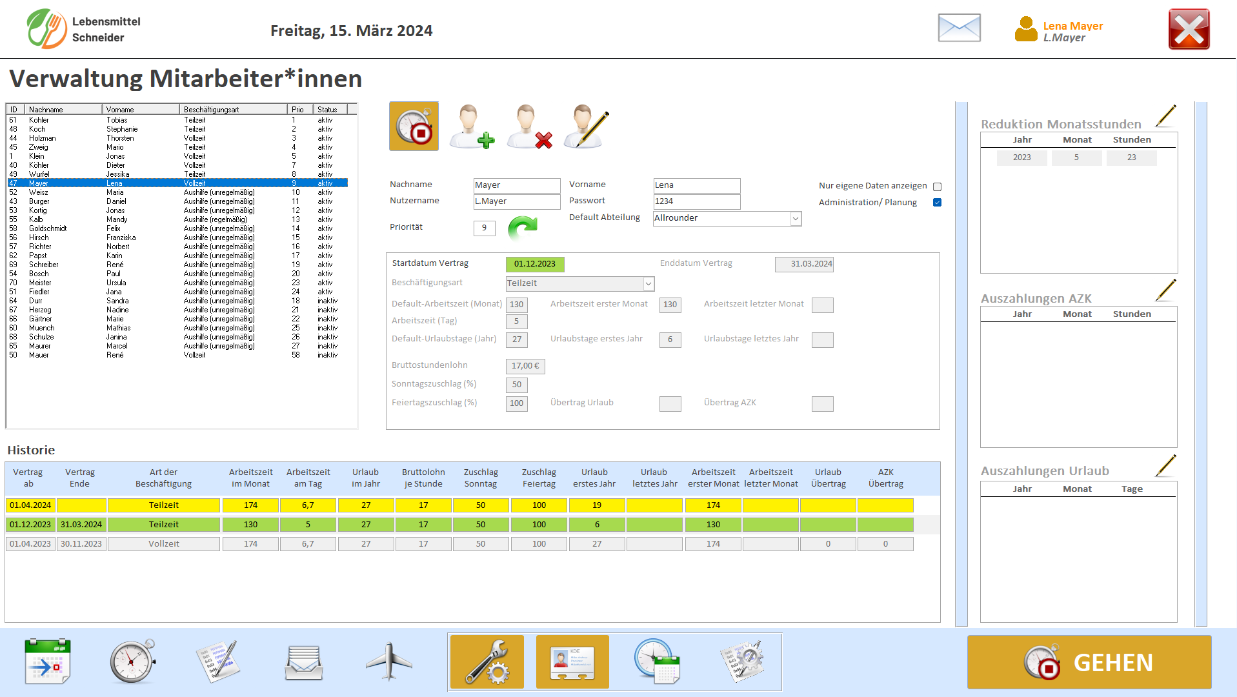The image size is (1237, 697).
Task: Click the stopwatch stop icon above form
Action: click(x=414, y=126)
